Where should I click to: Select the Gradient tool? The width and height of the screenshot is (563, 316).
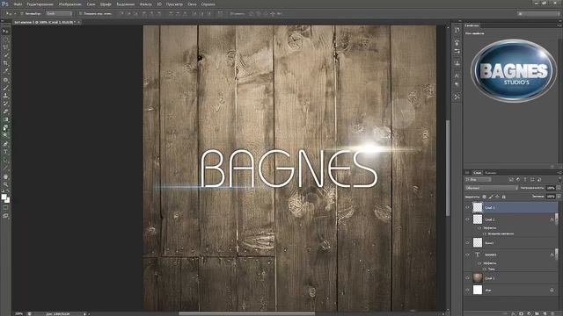(5, 119)
